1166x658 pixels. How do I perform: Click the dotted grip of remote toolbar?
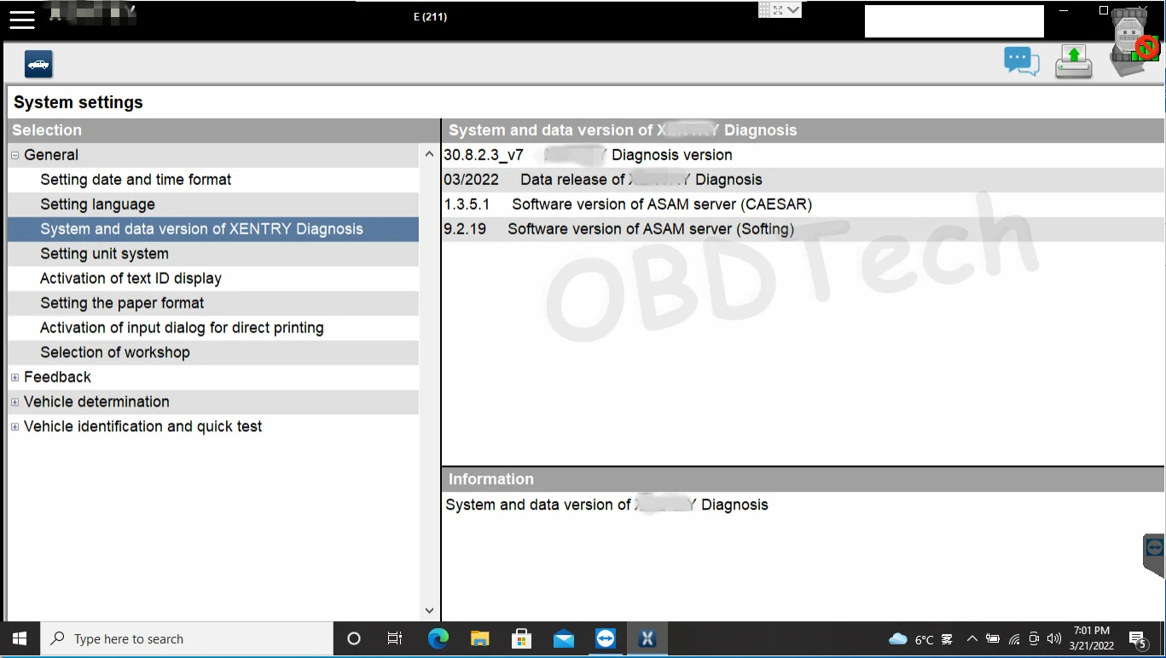764,10
